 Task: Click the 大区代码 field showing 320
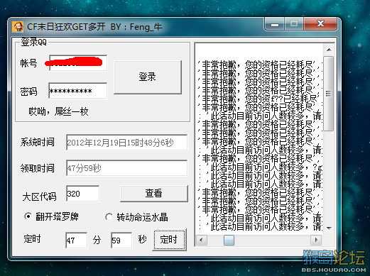pos(82,194)
